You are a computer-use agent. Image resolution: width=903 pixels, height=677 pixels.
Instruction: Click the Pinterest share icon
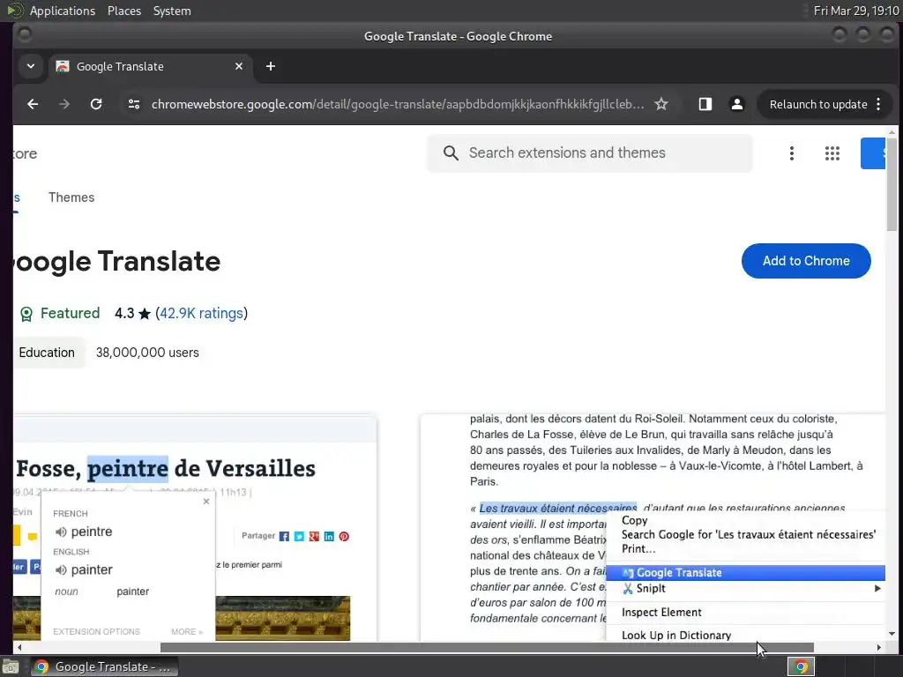pos(344,537)
